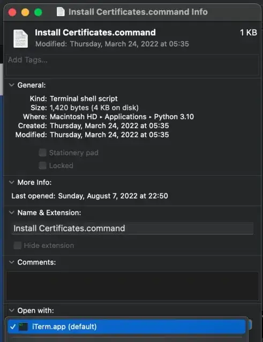Toggle the Locked checkbox
The width and height of the screenshot is (263, 342).
coord(42,166)
